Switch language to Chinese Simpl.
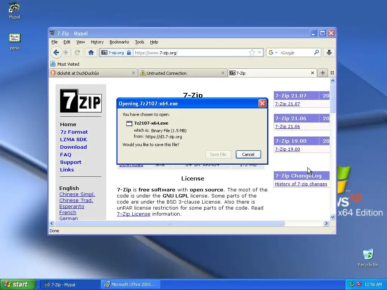387x290 pixels. (x=77, y=194)
